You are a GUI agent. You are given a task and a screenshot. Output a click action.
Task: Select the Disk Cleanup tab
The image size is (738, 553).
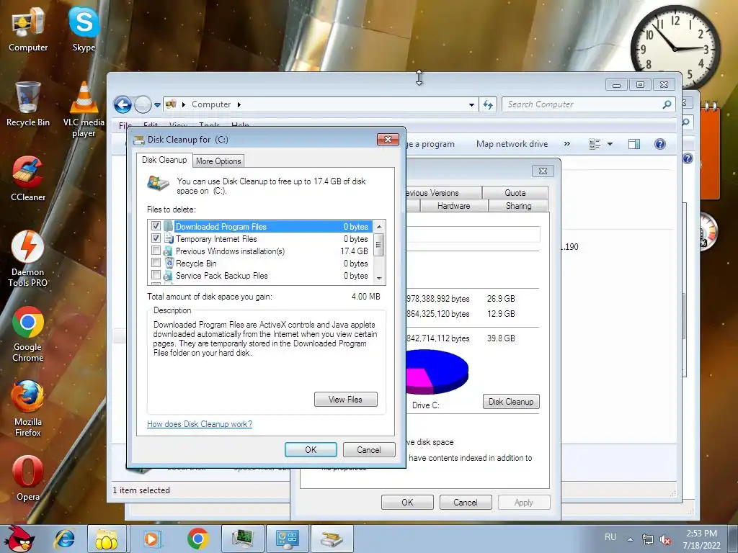click(164, 160)
